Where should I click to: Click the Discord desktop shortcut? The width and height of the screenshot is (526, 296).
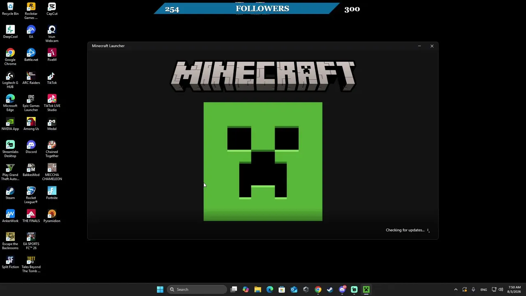31,147
